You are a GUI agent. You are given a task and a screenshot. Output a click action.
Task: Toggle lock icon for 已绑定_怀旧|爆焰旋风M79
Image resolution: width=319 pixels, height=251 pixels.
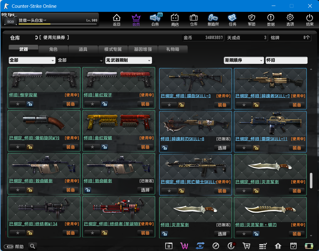point(30,147)
